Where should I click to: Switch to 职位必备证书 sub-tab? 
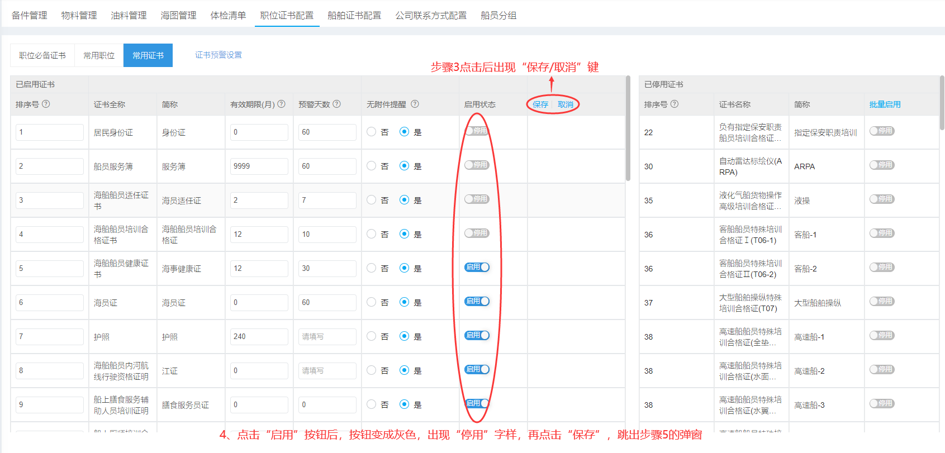(x=42, y=55)
